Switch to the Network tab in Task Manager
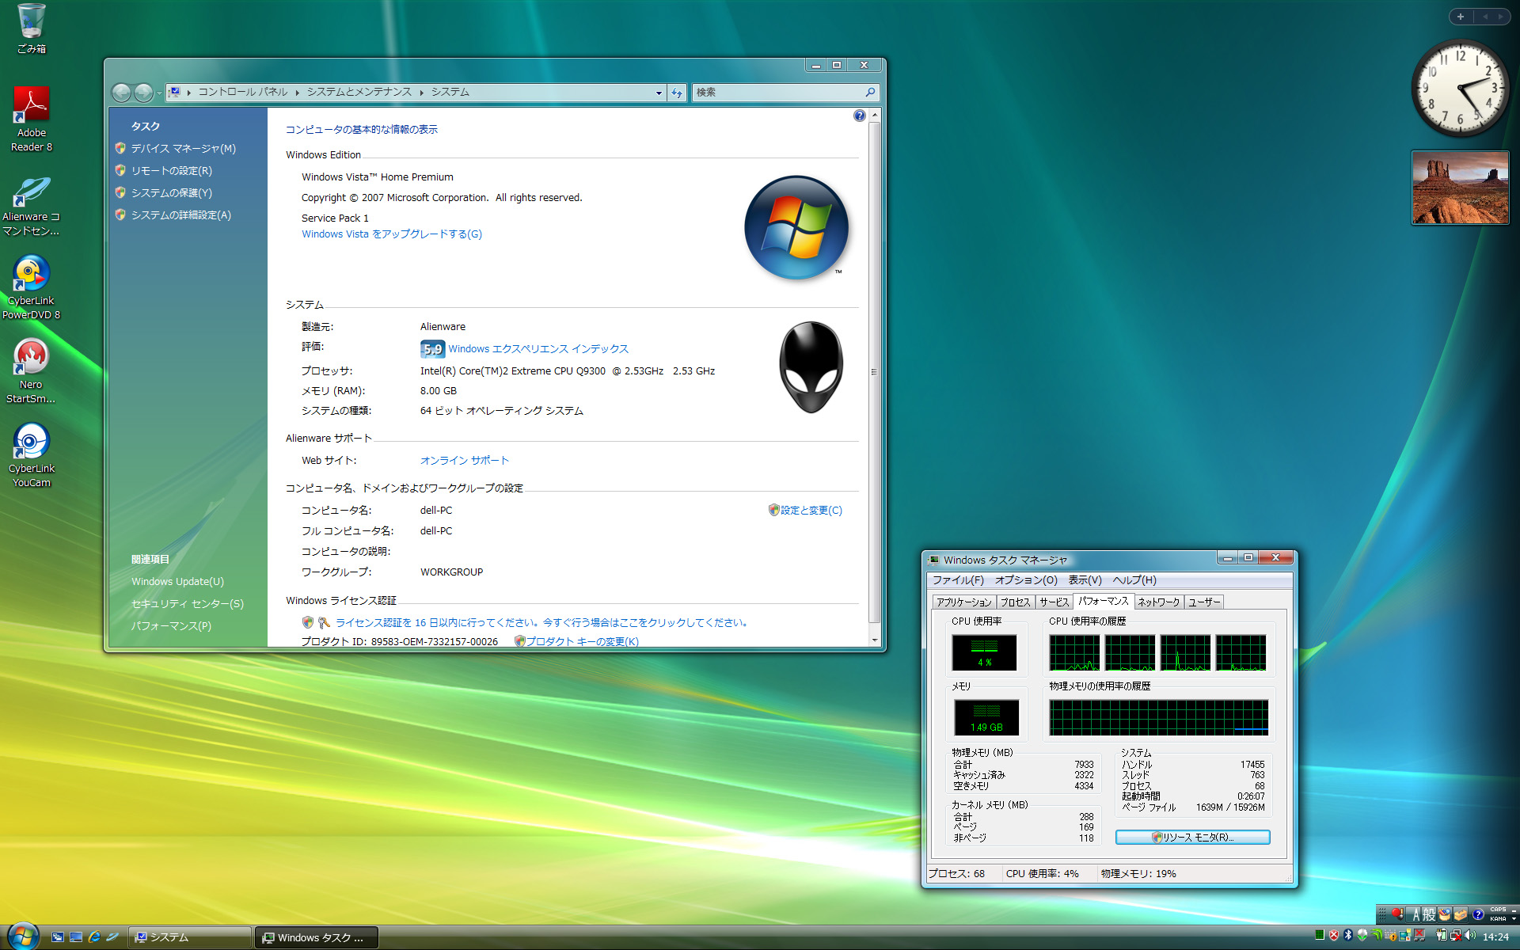The image size is (1520, 950). 1158,602
